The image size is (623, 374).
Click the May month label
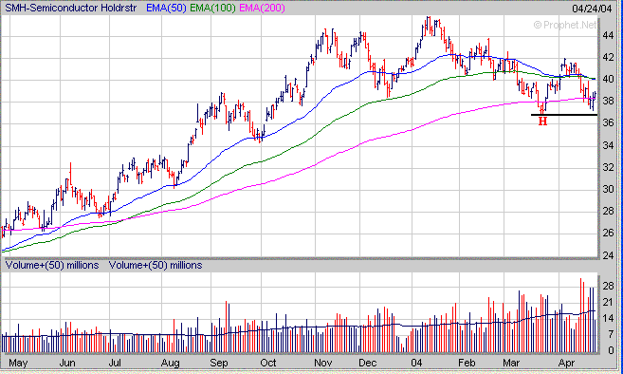click(x=18, y=363)
